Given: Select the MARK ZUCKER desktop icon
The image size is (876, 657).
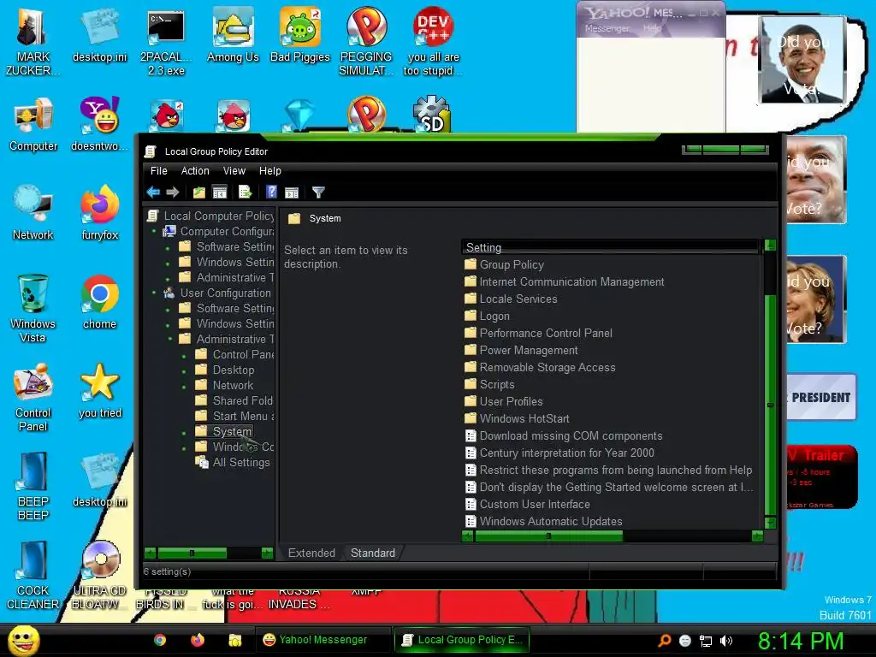Looking at the screenshot, I should click(33, 44).
